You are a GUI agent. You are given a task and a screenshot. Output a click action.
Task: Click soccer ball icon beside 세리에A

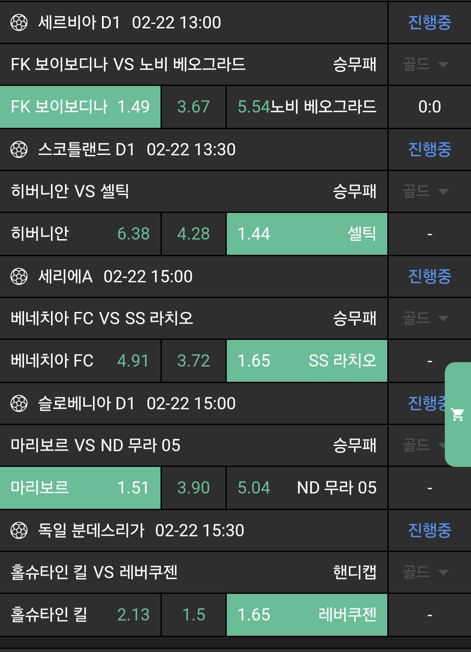coord(19,277)
